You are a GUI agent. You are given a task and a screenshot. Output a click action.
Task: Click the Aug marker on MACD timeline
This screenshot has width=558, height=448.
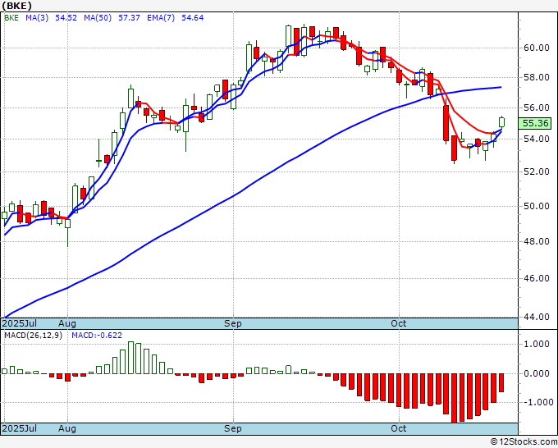click(67, 428)
